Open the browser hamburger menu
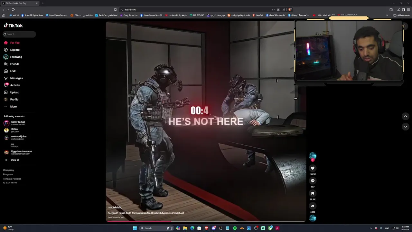Image resolution: width=412 pixels, height=232 pixels. [408, 10]
